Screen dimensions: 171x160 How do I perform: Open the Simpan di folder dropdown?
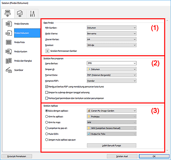[x=112, y=69]
